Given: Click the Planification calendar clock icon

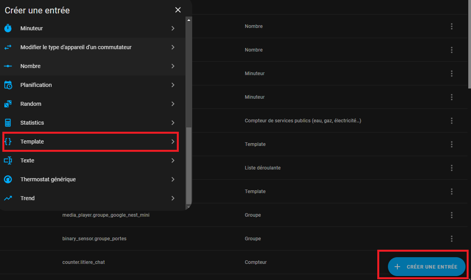Looking at the screenshot, I should tap(8, 85).
